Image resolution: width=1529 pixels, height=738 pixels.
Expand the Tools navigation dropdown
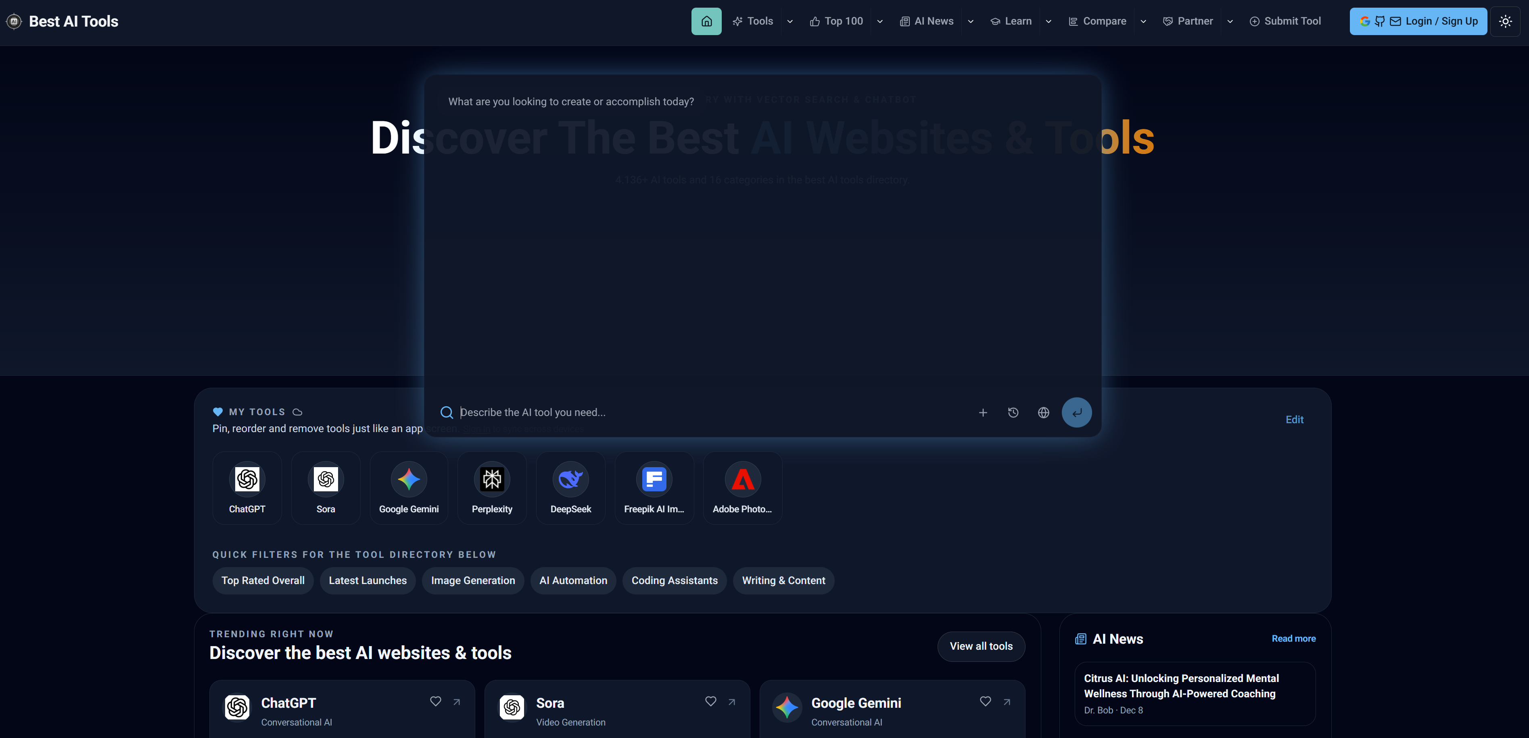tap(790, 21)
